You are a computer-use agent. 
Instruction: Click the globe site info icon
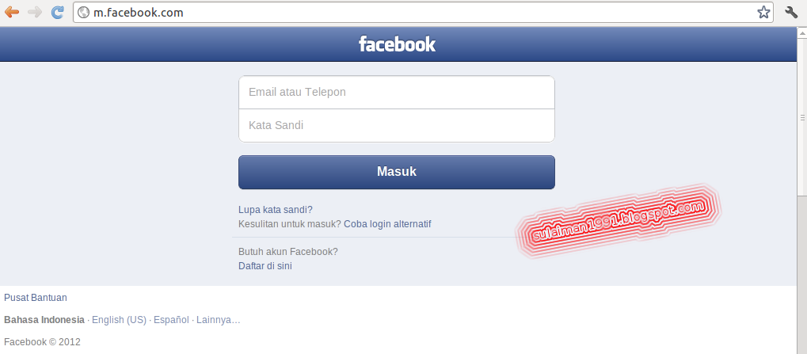click(x=83, y=13)
